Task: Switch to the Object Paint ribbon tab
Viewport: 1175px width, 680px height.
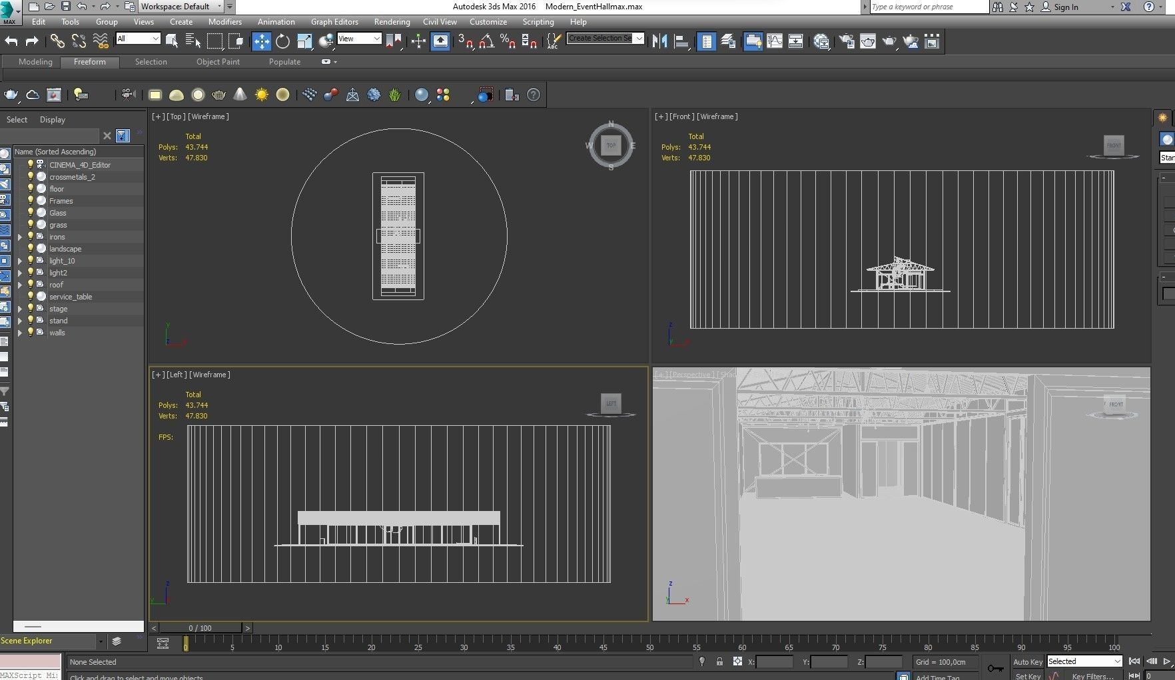Action: click(218, 62)
